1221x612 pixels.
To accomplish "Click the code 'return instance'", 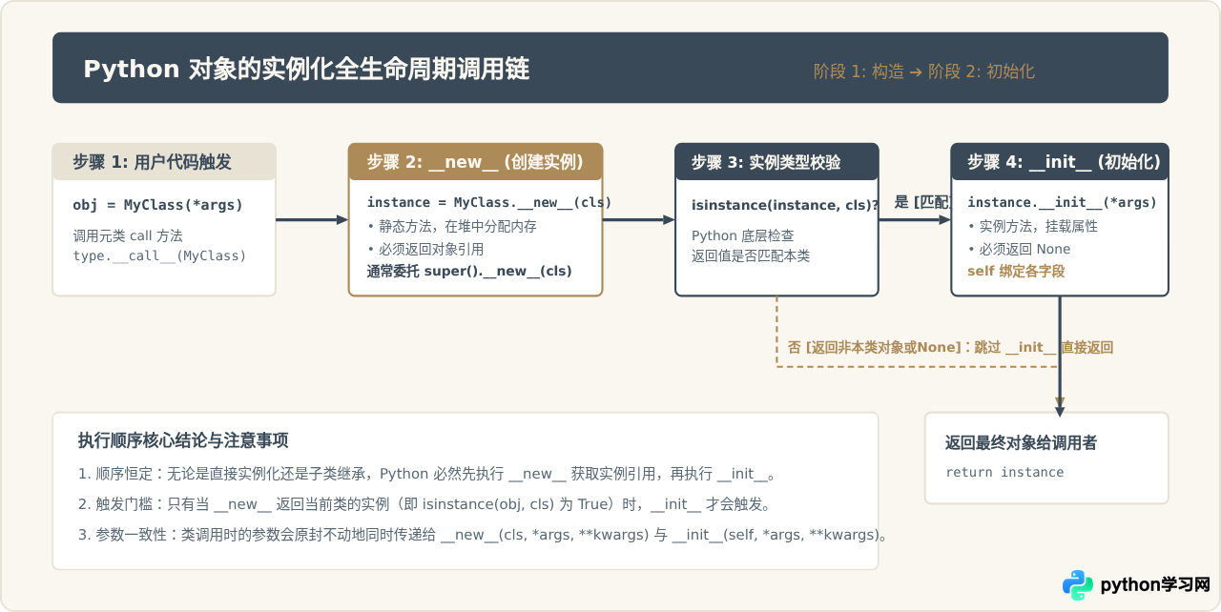I will [1004, 472].
